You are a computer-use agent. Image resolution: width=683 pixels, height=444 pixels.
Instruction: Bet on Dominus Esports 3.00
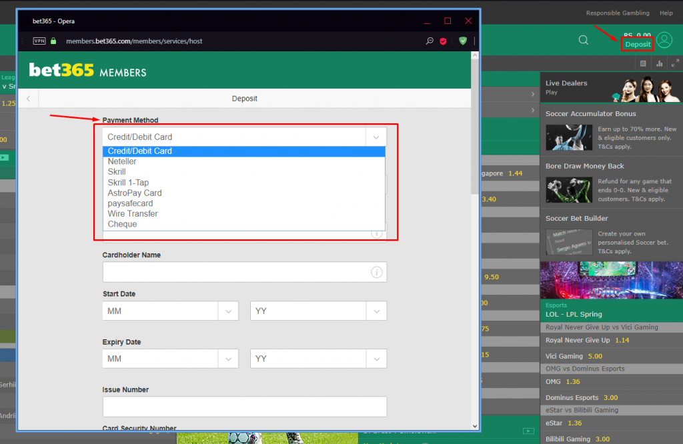(x=612, y=397)
